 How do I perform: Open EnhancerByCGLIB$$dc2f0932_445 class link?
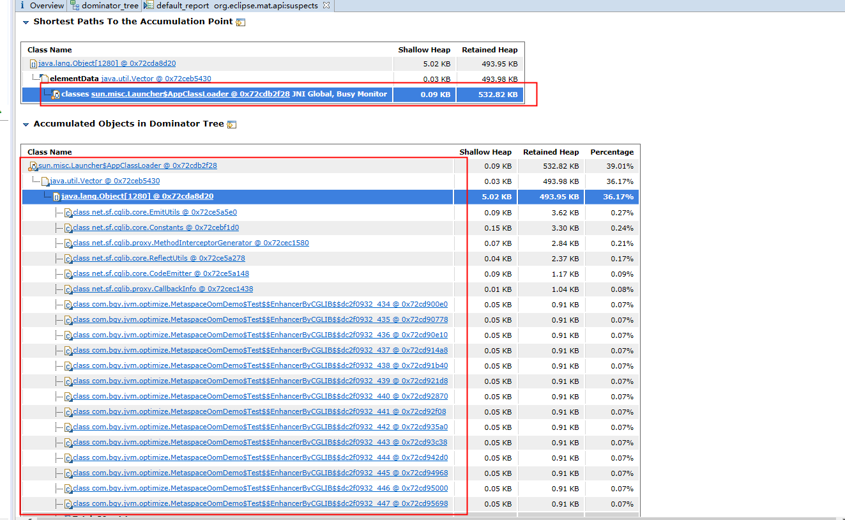261,473
